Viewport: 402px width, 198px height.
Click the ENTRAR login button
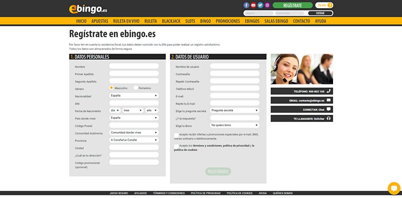(x=320, y=13)
